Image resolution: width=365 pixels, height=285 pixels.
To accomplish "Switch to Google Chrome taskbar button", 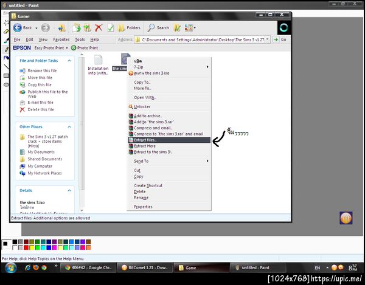I will tap(88, 267).
